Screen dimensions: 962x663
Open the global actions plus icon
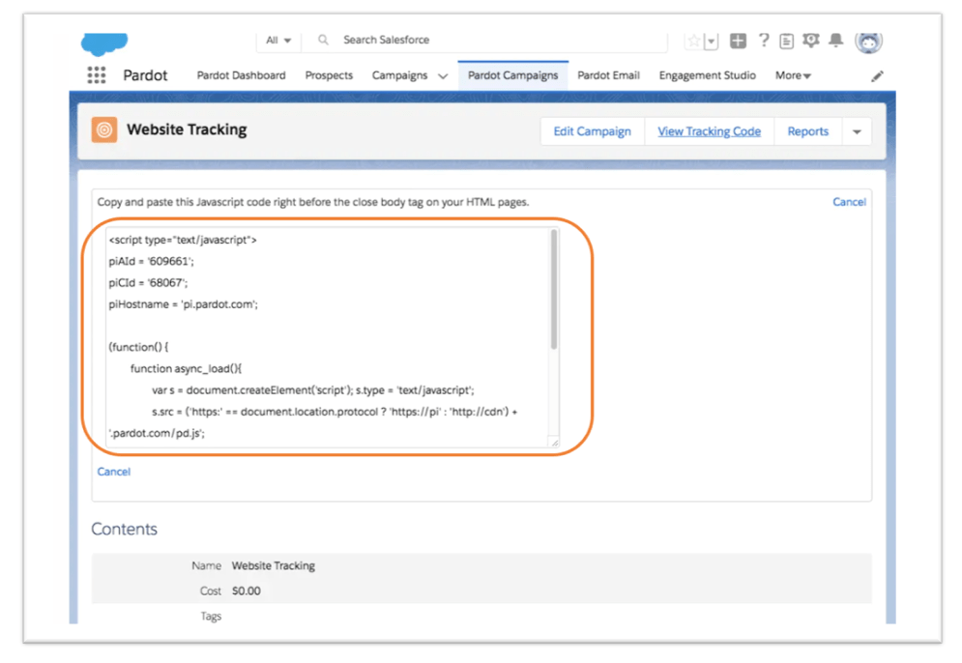(x=738, y=41)
